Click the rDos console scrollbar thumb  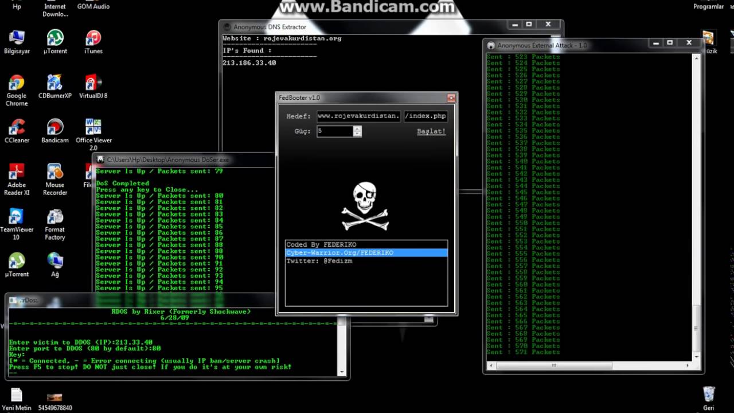[x=342, y=323]
